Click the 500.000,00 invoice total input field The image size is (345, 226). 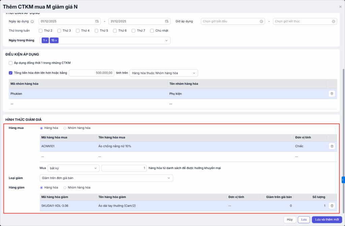(x=91, y=73)
